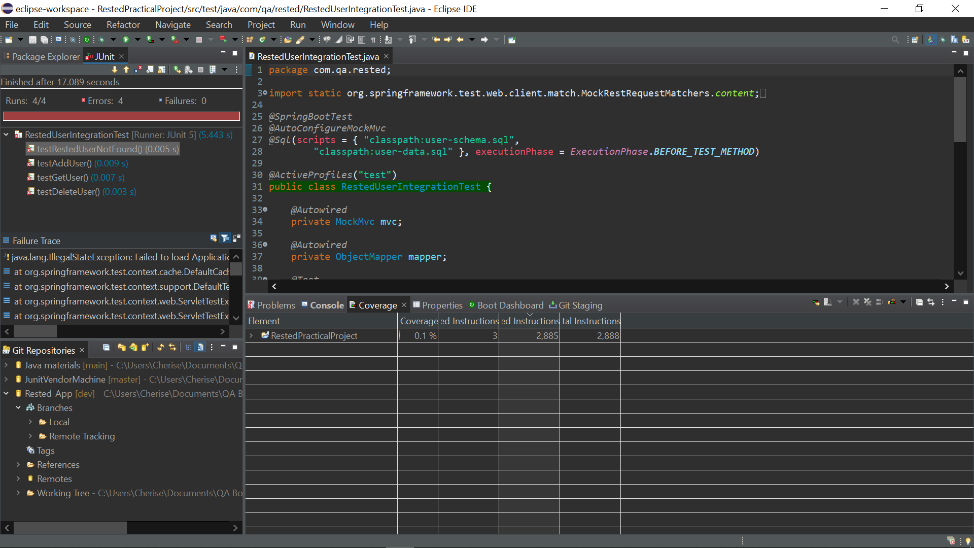Expand the Local branches folder

(30, 422)
